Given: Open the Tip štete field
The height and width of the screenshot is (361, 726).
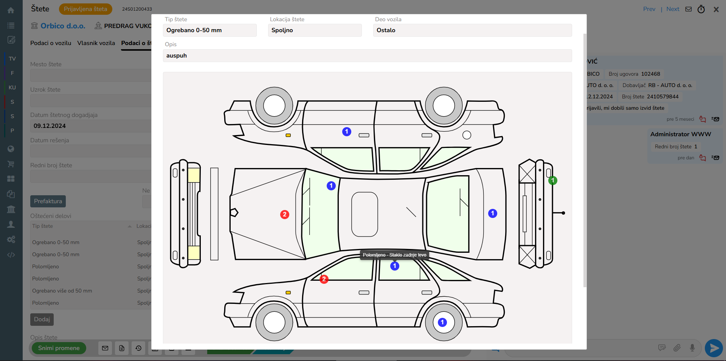Looking at the screenshot, I should 210,30.
